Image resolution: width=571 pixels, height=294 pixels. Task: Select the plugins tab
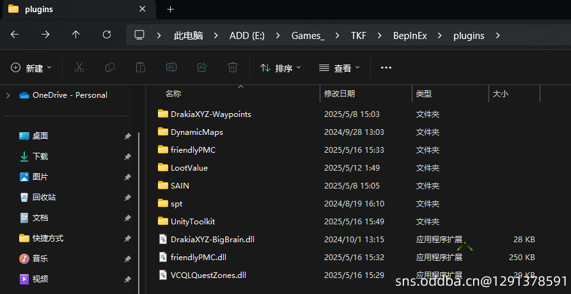pyautogui.click(x=78, y=10)
